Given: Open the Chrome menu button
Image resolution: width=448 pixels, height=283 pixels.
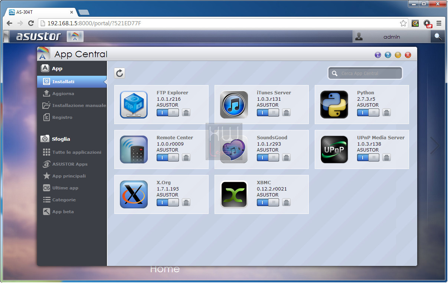Looking at the screenshot, I should pyautogui.click(x=439, y=23).
